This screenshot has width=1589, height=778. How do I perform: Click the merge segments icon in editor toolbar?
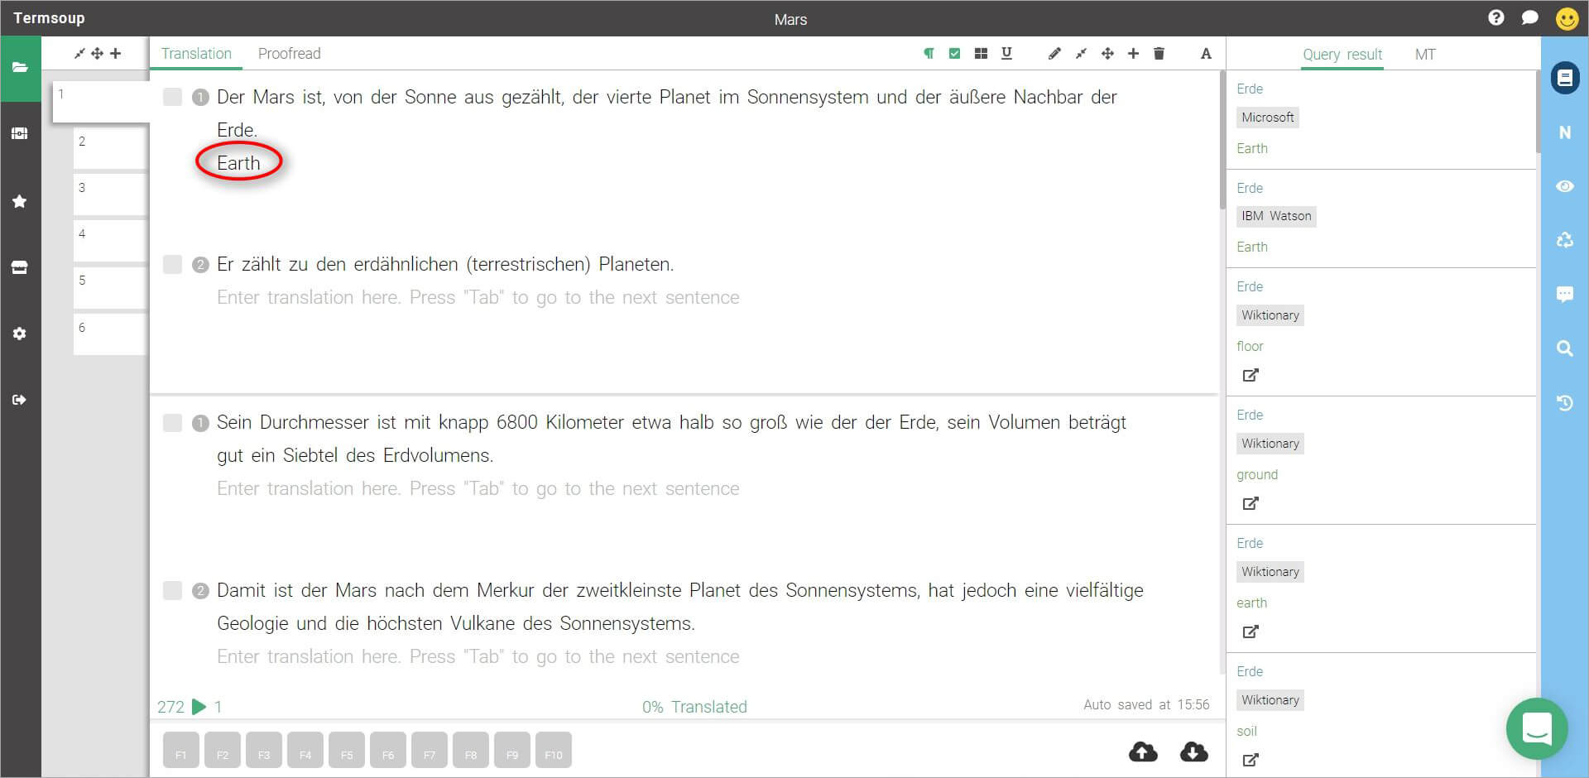[x=1080, y=54]
